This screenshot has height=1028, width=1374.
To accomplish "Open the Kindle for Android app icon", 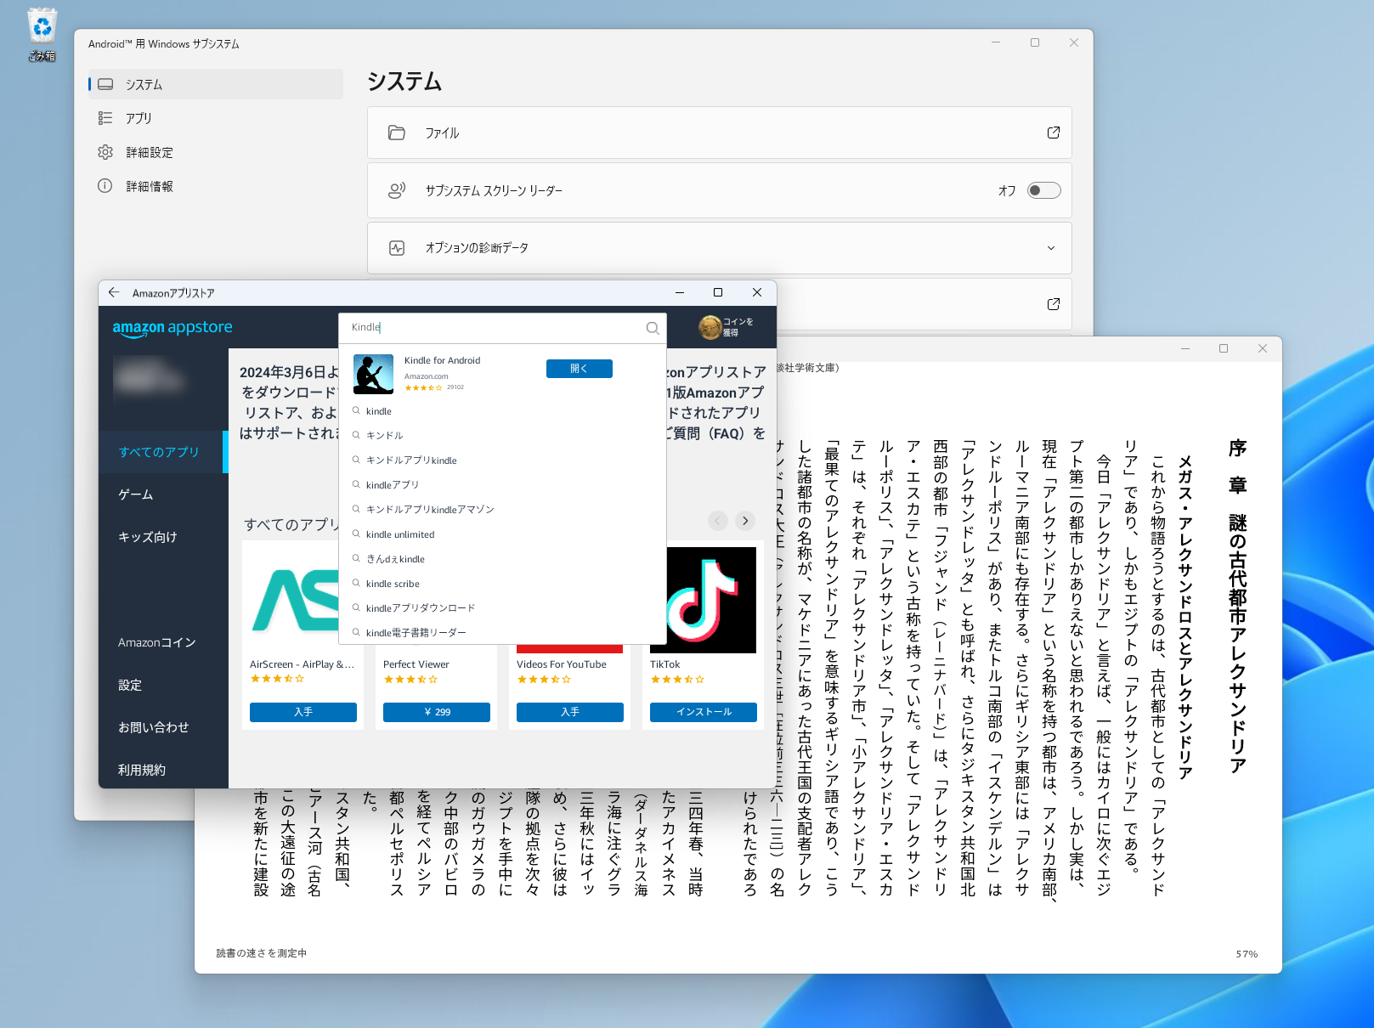I will (374, 373).
